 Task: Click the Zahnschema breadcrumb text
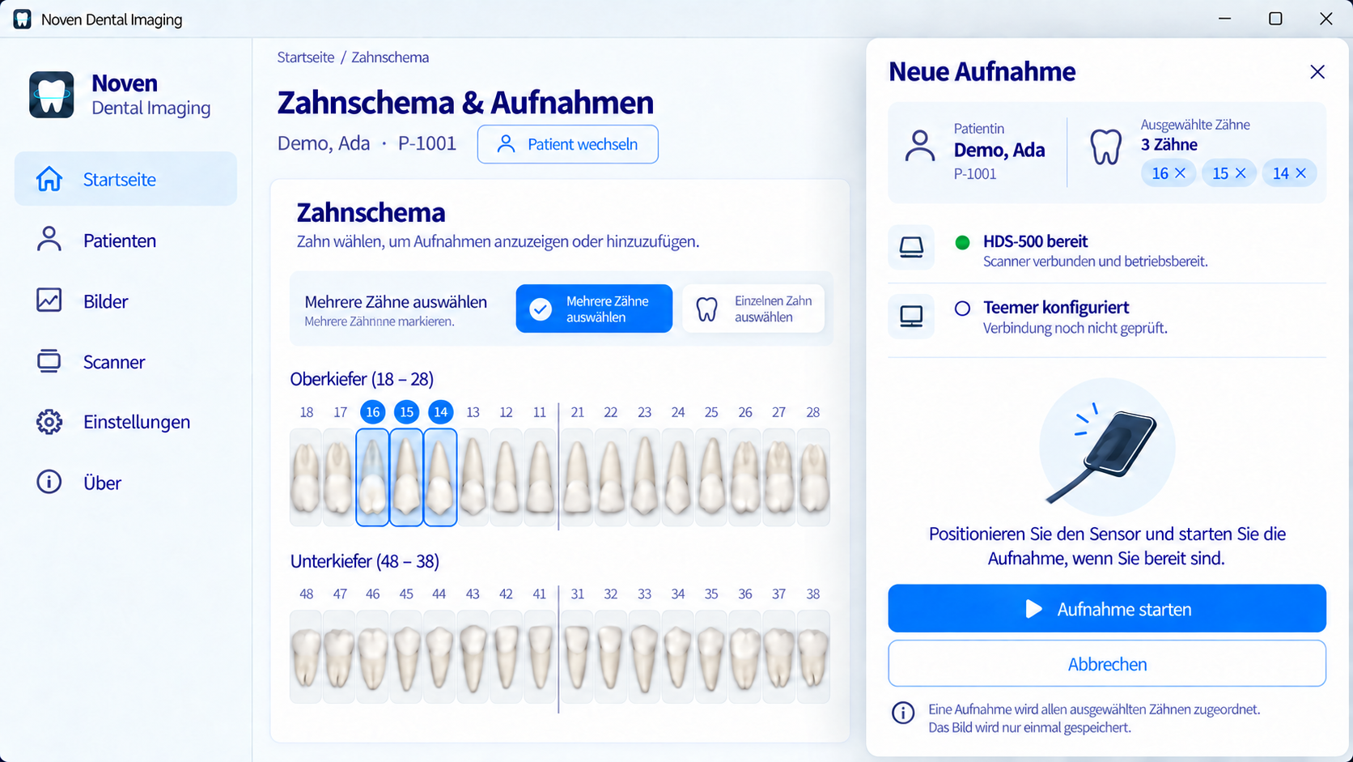(x=390, y=57)
